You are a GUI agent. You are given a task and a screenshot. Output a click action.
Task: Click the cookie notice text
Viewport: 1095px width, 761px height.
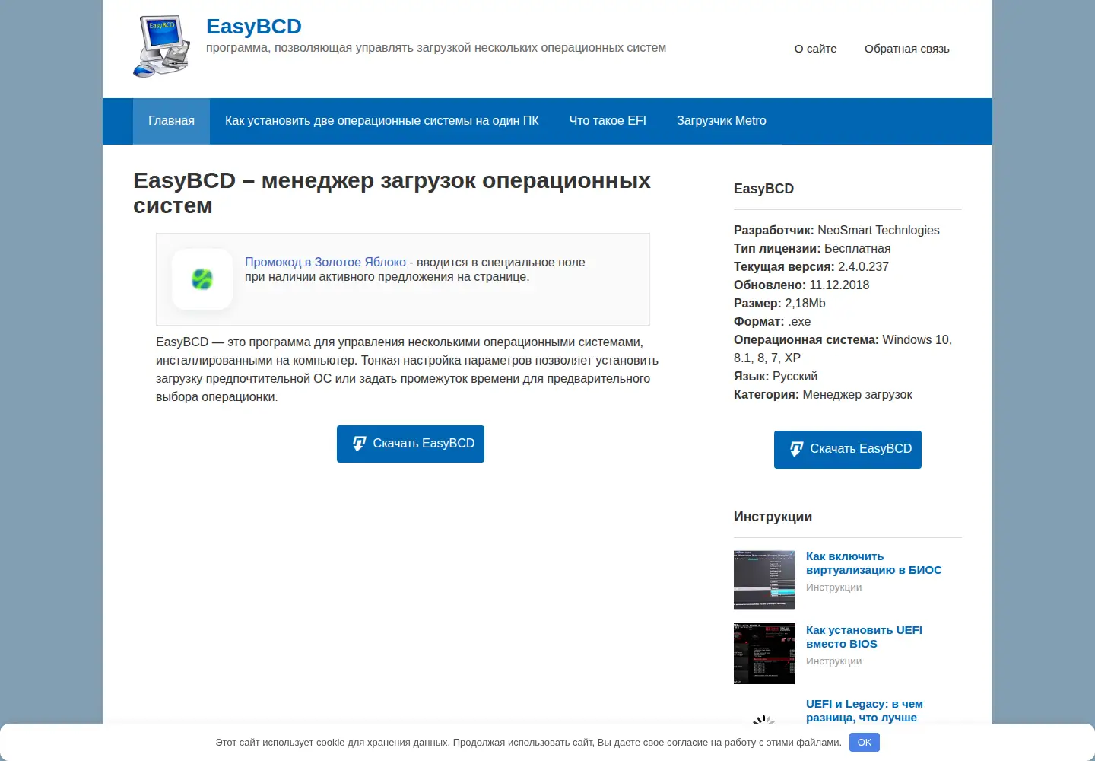pos(528,742)
